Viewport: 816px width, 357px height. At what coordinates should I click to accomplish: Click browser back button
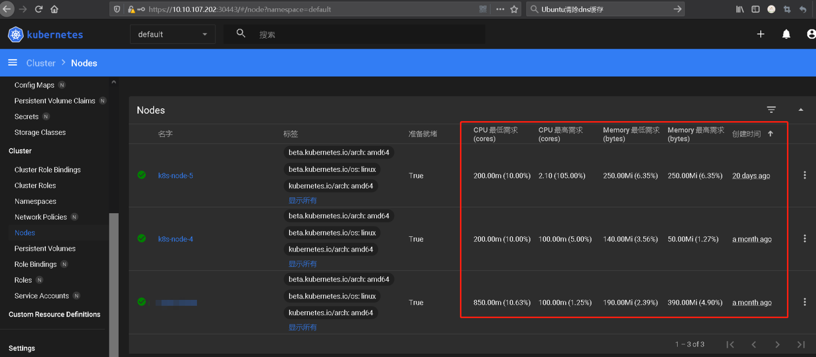coord(6,9)
